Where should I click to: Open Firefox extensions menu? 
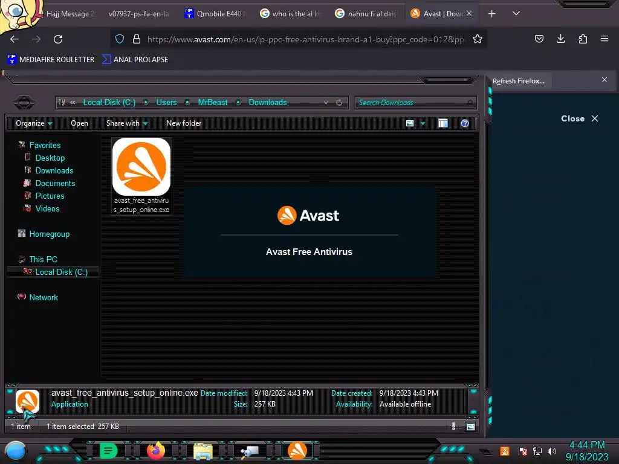583,39
